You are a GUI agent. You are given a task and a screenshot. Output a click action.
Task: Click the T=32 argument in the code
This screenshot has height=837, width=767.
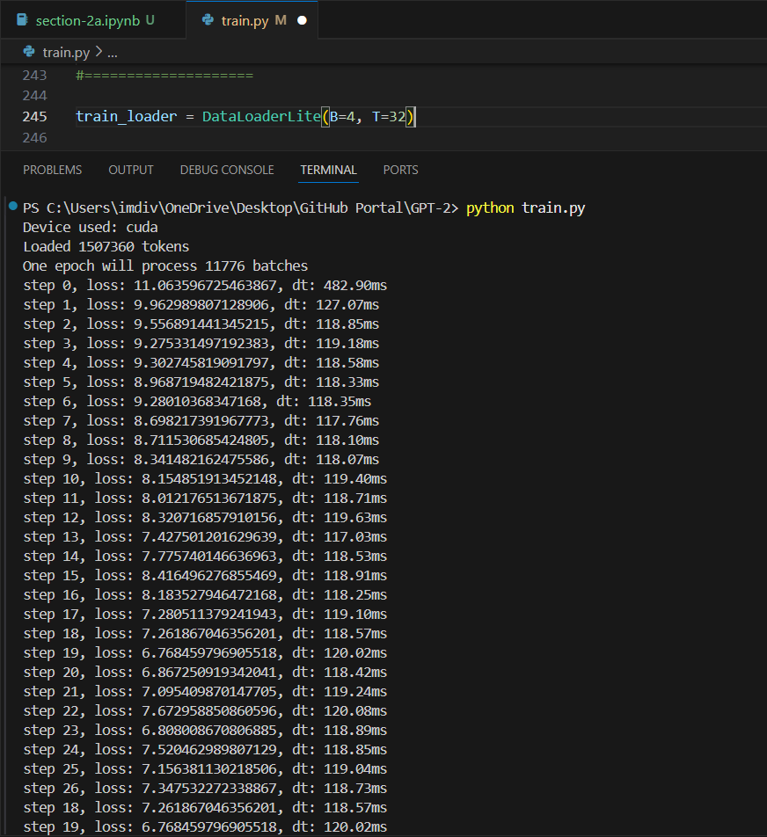[x=389, y=116]
